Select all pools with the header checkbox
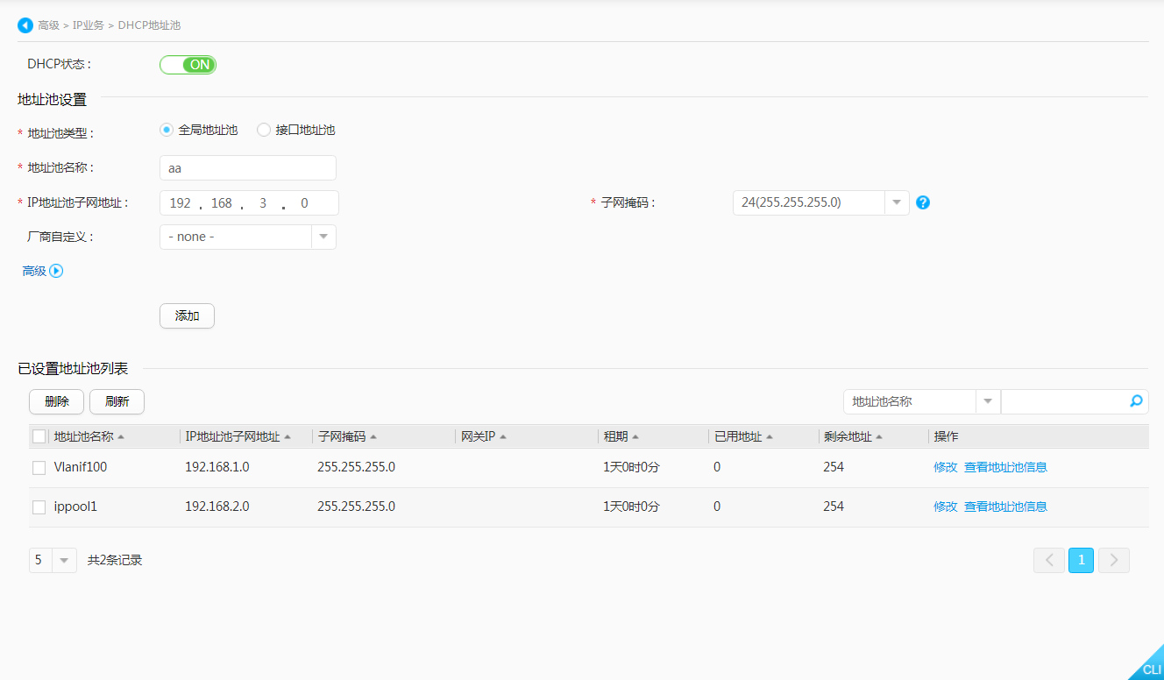 pos(39,436)
